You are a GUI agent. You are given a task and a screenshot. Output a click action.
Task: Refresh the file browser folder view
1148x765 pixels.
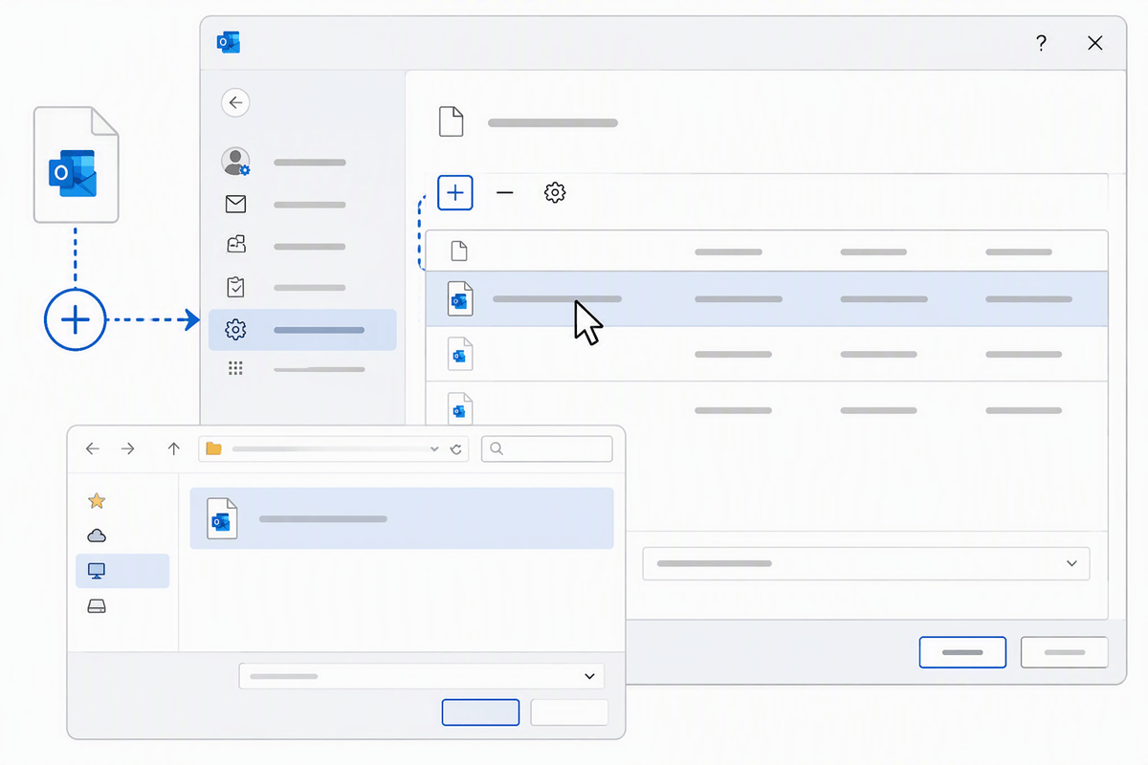click(x=455, y=448)
